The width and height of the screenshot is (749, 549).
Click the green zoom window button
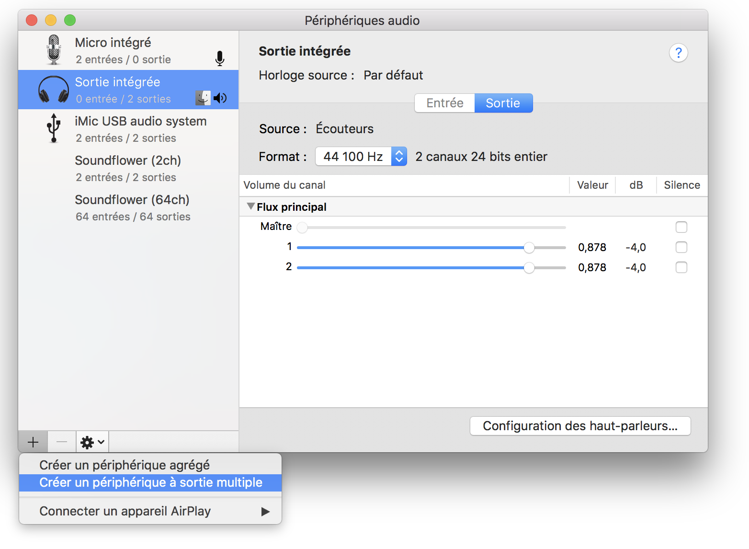[x=70, y=20]
